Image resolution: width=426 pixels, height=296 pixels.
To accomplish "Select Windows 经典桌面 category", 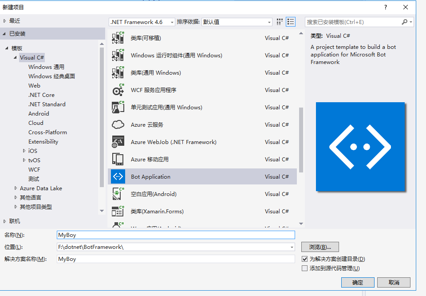I will coord(51,76).
